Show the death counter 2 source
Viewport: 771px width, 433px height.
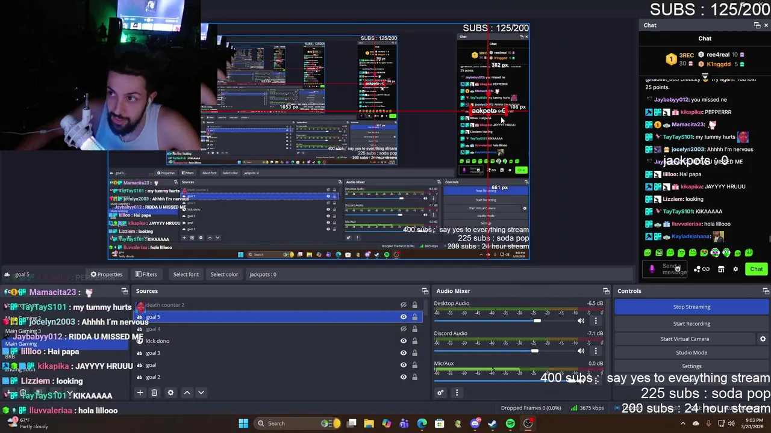click(x=404, y=305)
